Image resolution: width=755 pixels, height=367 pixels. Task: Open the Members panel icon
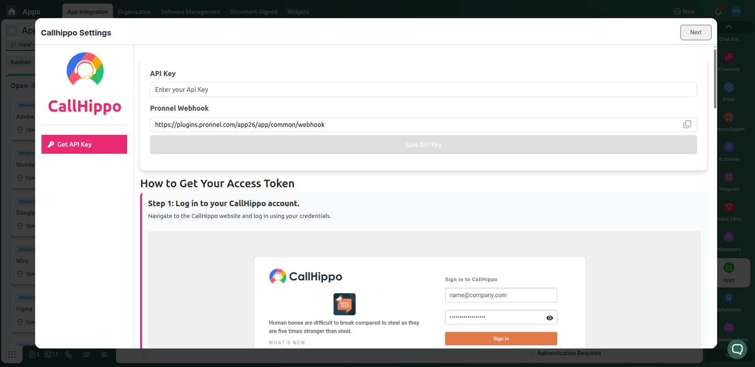[729, 237]
